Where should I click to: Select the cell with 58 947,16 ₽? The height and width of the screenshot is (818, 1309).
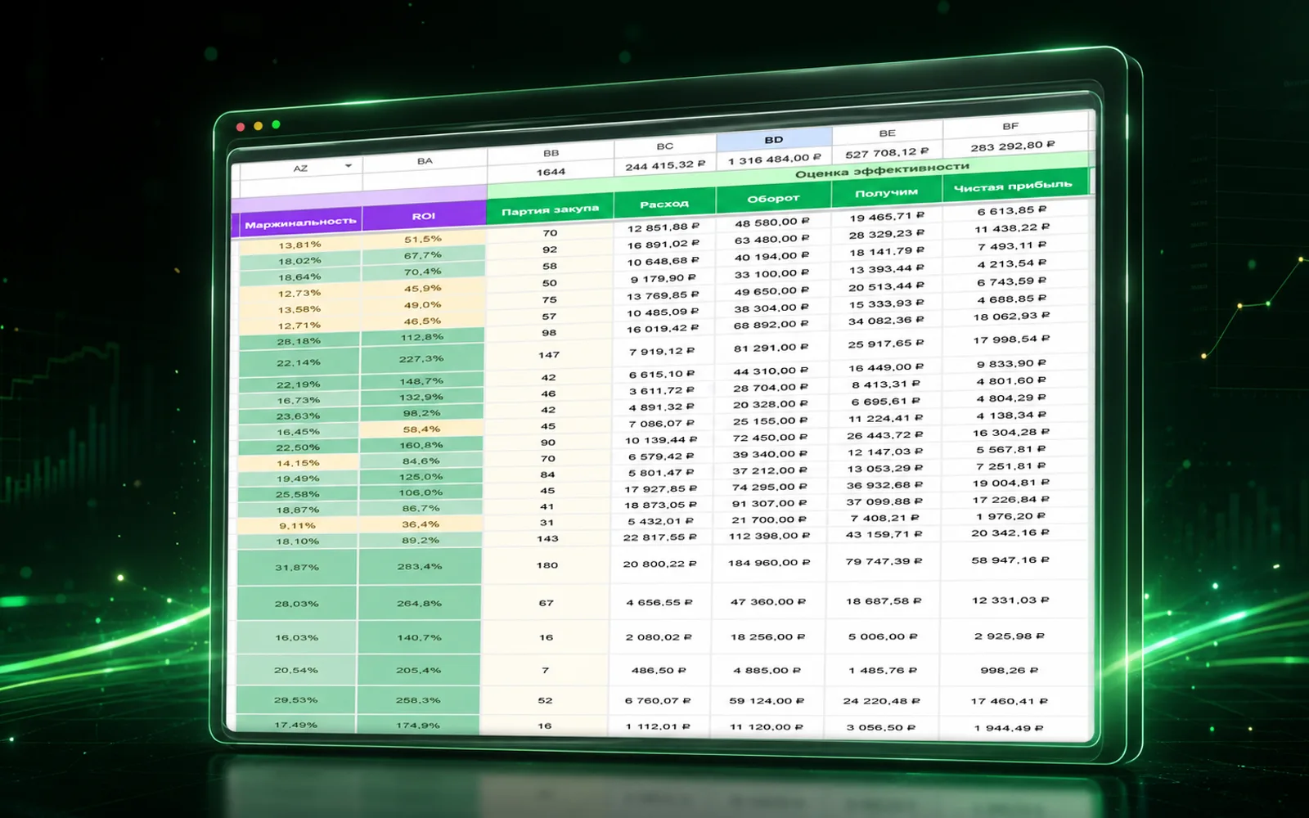tap(1010, 560)
